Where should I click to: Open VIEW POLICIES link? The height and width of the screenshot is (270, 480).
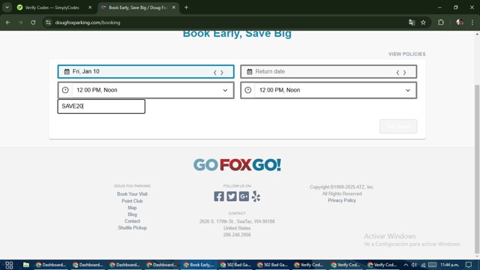pos(406,54)
